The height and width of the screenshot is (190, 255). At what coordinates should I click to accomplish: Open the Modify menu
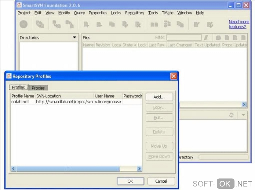tap(64, 13)
